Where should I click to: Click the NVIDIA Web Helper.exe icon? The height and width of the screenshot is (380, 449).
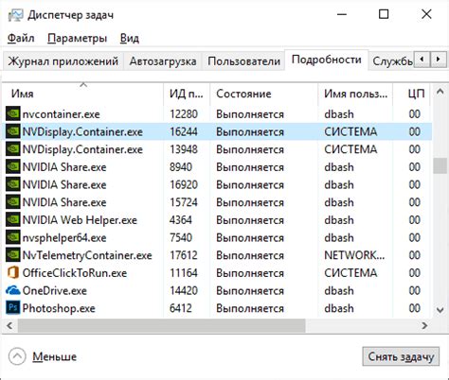coord(13,219)
